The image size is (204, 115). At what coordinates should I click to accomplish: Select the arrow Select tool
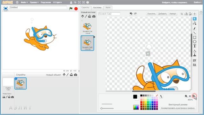coord(194,19)
